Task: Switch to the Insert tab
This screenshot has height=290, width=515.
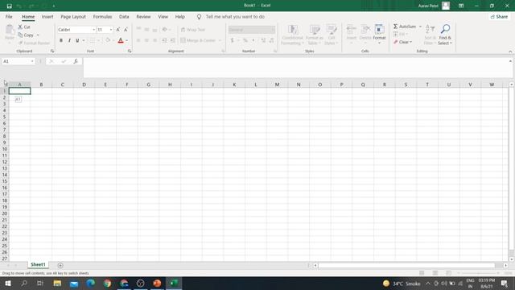Action: 47,16
